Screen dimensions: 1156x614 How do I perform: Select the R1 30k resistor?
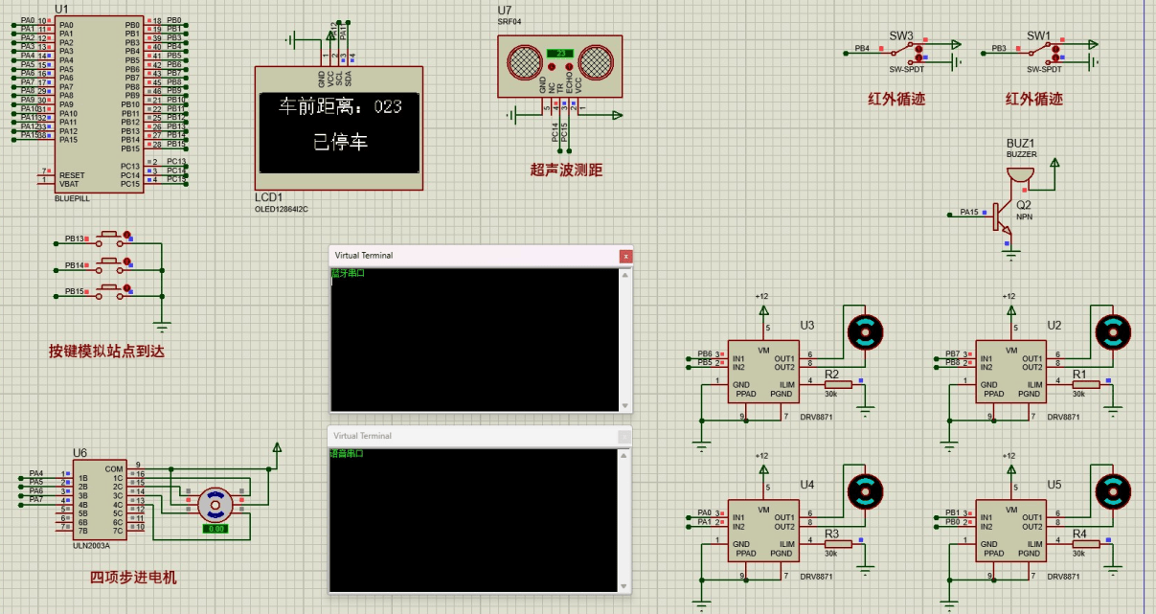1085,384
